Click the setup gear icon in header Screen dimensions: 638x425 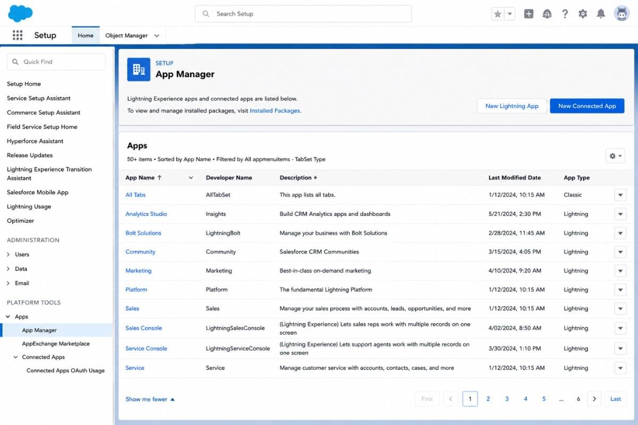tap(583, 14)
